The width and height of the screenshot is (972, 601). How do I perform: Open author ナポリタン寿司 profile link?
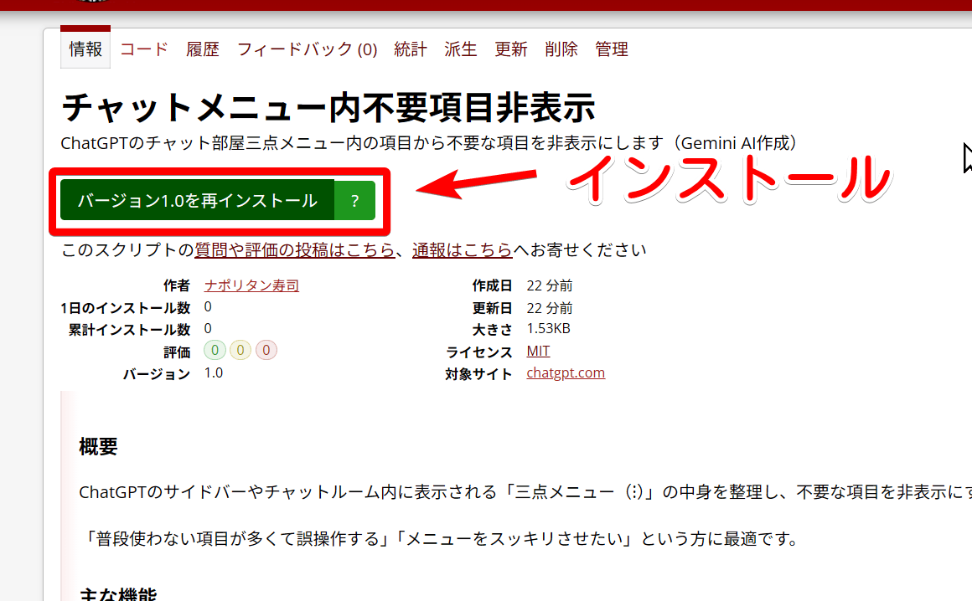[x=251, y=285]
